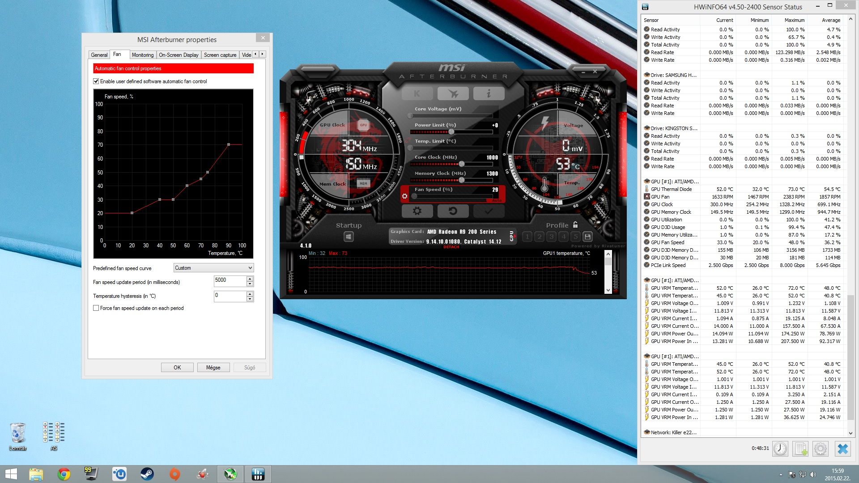Click the reset arrow button in Afterburner
859x483 pixels.
pos(453,211)
